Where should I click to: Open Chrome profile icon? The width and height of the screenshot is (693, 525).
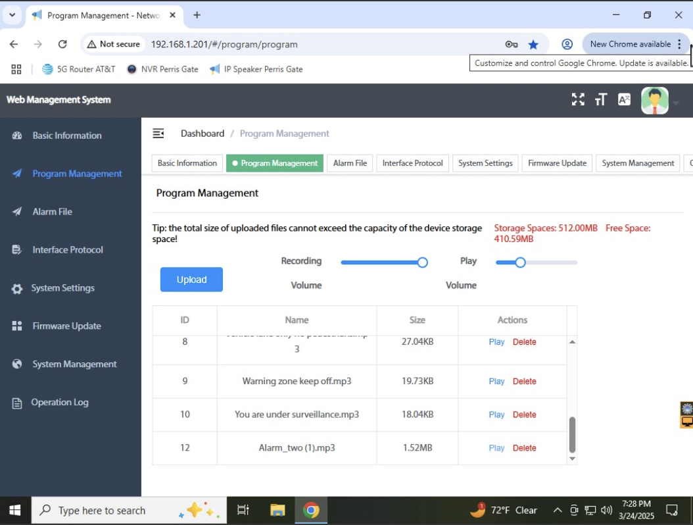[567, 44]
